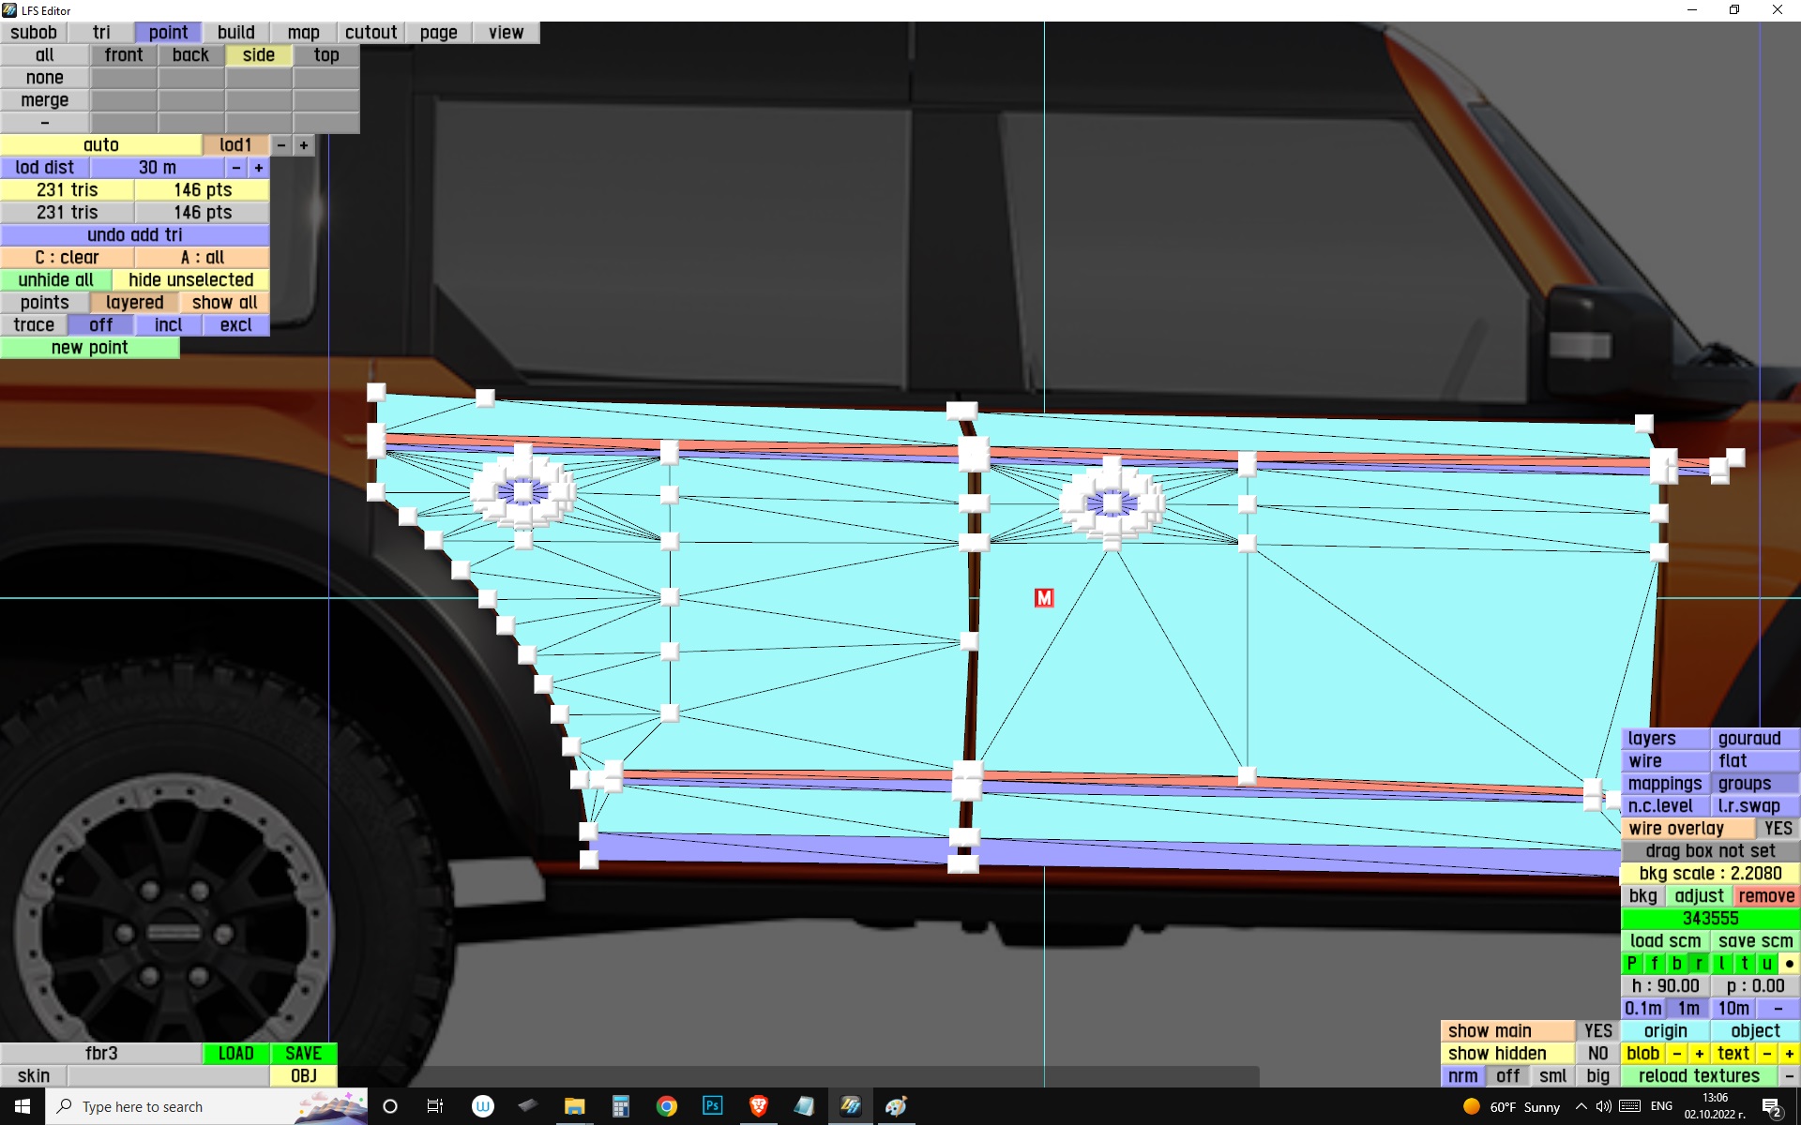Toggle show main YES setting

(x=1597, y=1031)
